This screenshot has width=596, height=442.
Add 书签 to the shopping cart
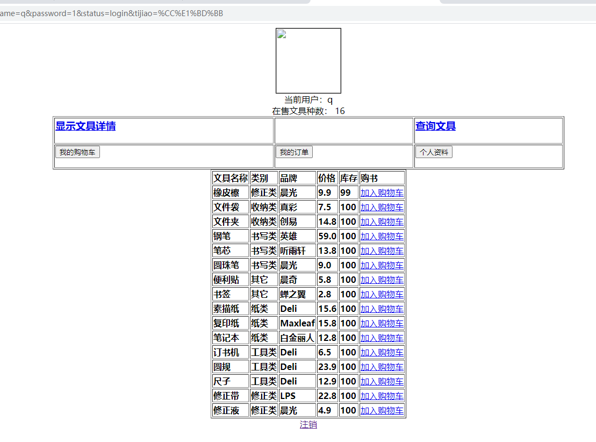(382, 295)
